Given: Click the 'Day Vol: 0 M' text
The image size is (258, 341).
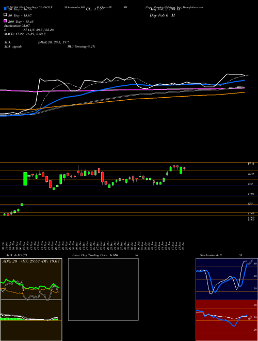Looking at the screenshot, I should [x=162, y=16].
